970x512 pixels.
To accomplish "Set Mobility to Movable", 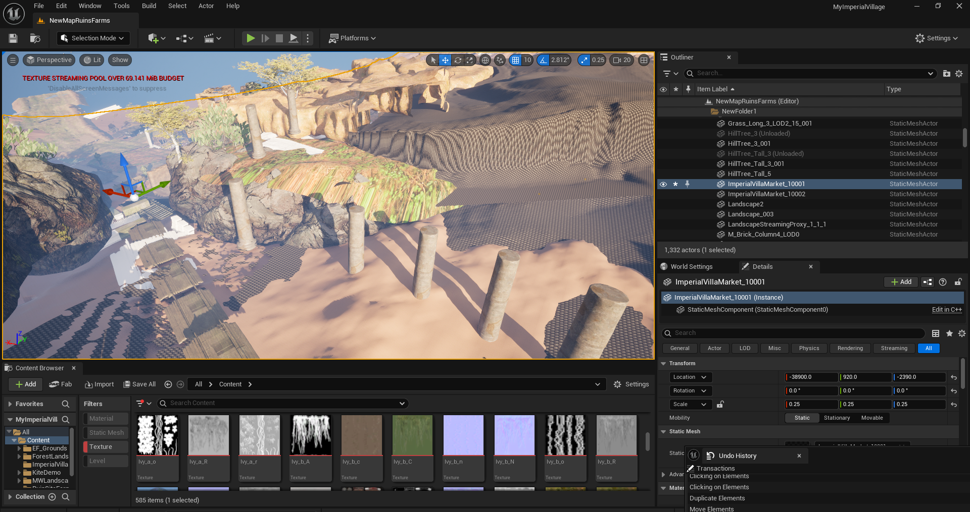I will coord(872,418).
